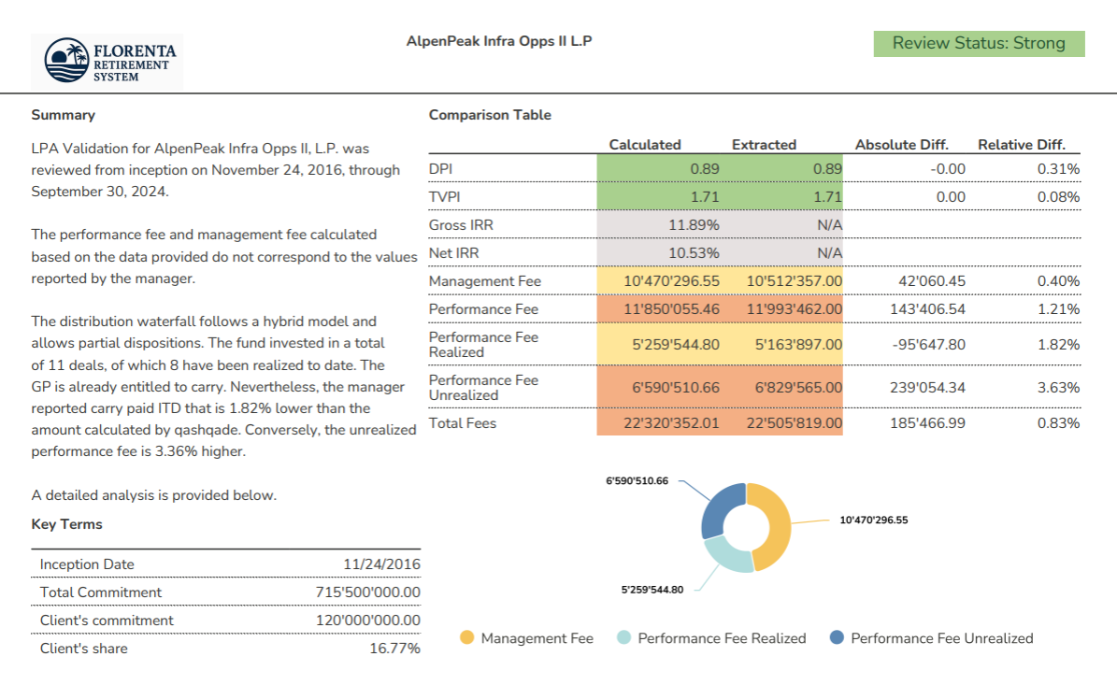Click the sentence 'A detailed analysis is provided below.'

coord(154,495)
